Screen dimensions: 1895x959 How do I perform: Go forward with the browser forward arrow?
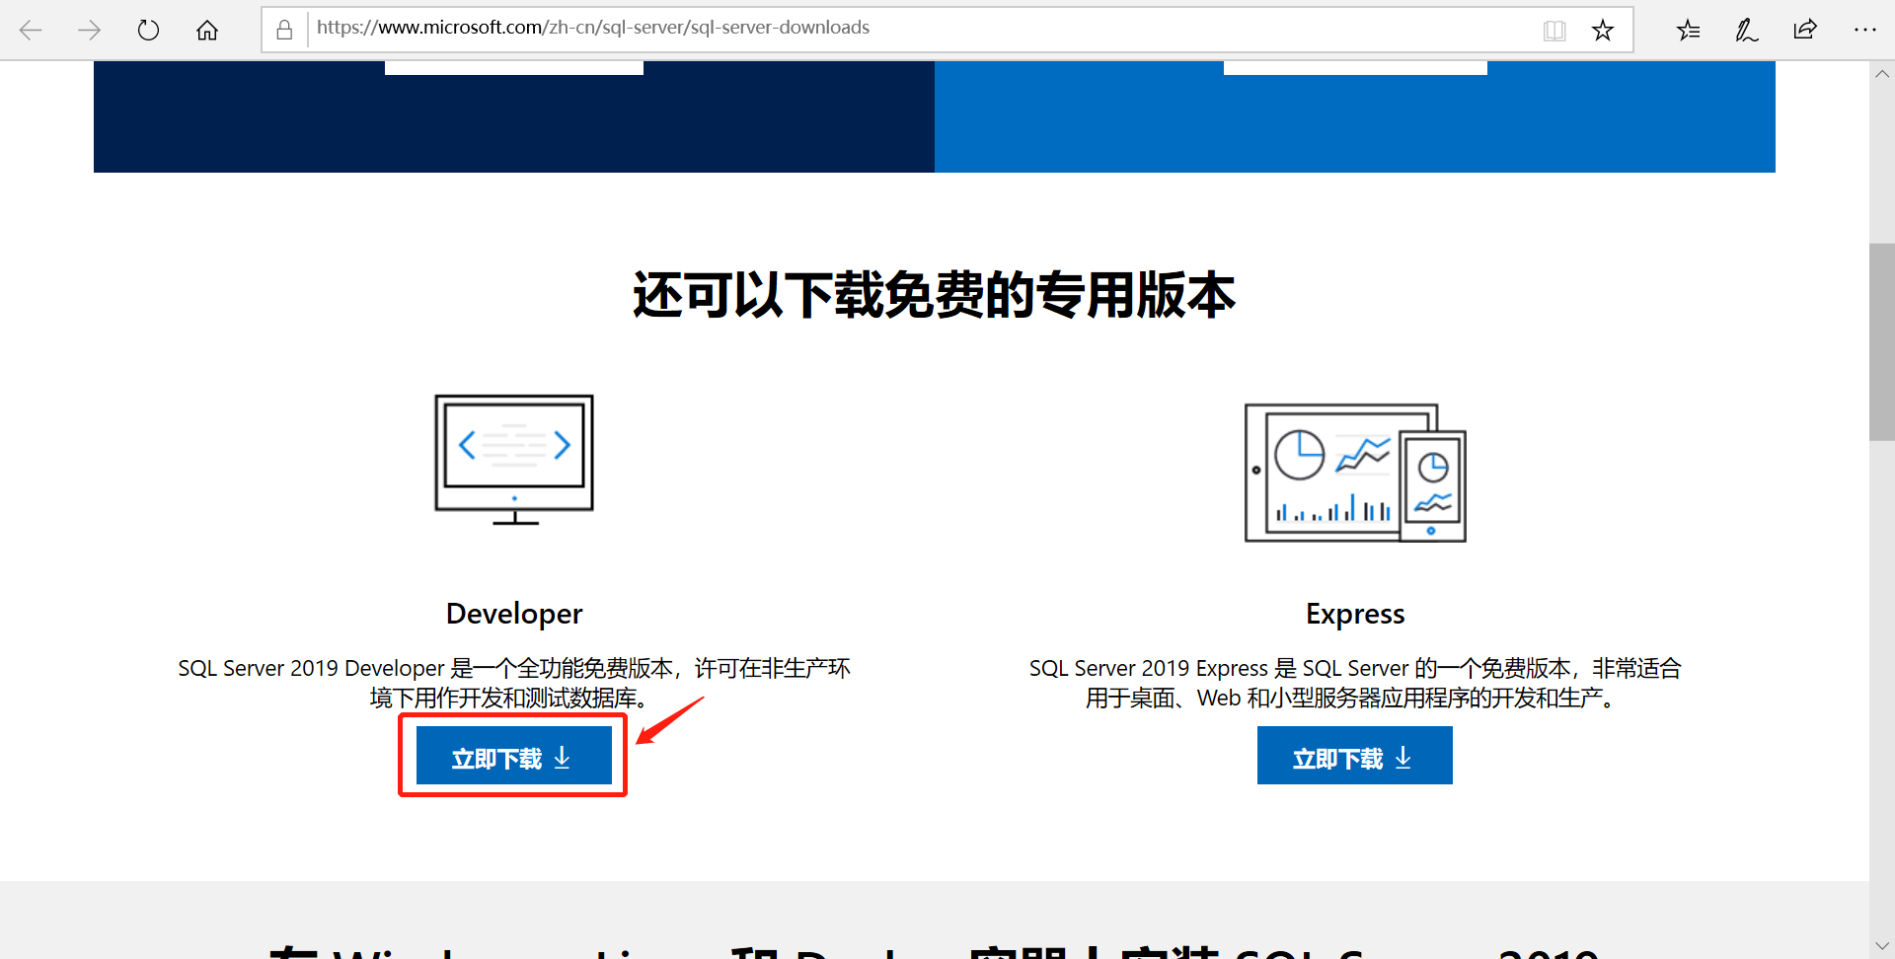(90, 30)
